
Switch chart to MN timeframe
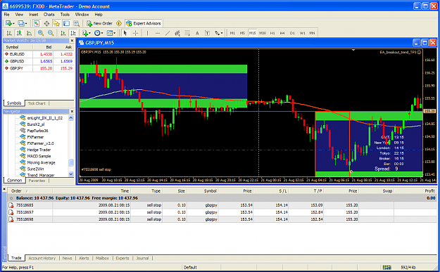coord(312,33)
